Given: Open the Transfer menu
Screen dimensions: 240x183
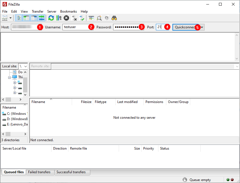Looking at the screenshot, I should coord(37,12).
